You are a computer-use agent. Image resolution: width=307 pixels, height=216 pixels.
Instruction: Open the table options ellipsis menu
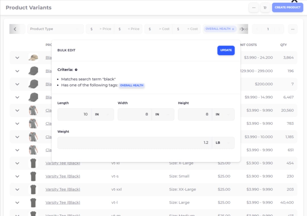293,29
